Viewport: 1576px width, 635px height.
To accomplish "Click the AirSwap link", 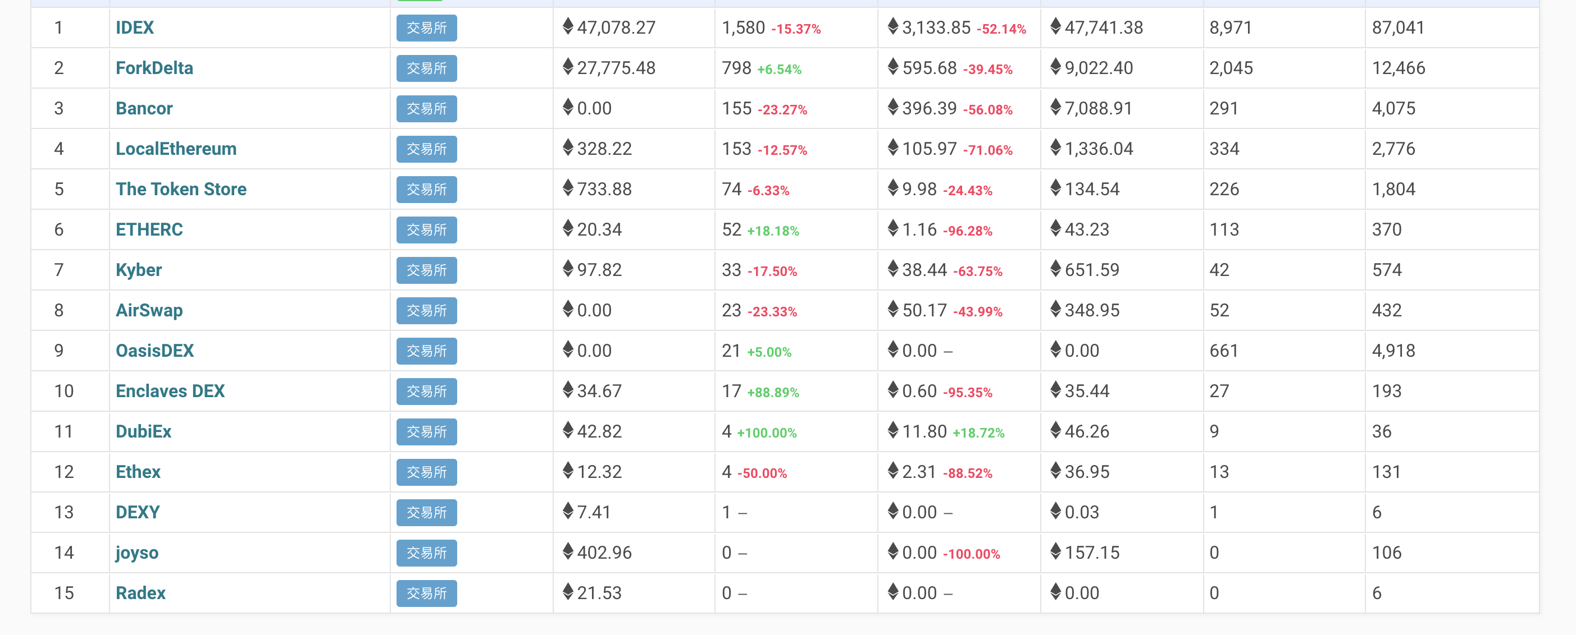I will [x=149, y=310].
